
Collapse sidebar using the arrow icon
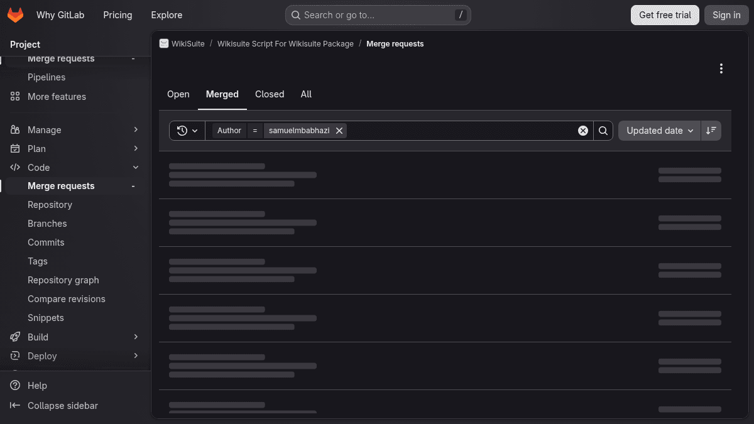16,406
